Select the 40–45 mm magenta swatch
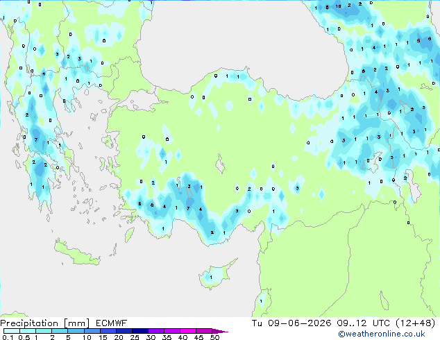440x340 pixels. (188, 331)
